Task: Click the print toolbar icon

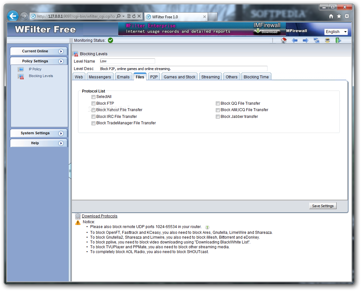Action: (327, 40)
